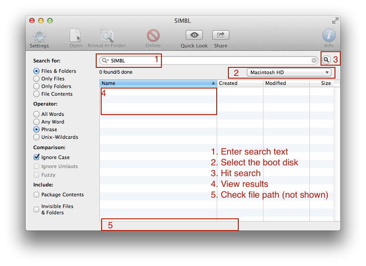Click the '0 found/5 done' status text
The width and height of the screenshot is (366, 266).
pyautogui.click(x=116, y=72)
